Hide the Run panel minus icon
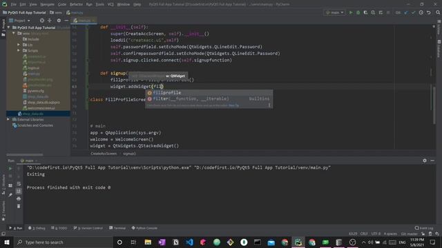This screenshot has width=442, height=248. [x=432, y=161]
